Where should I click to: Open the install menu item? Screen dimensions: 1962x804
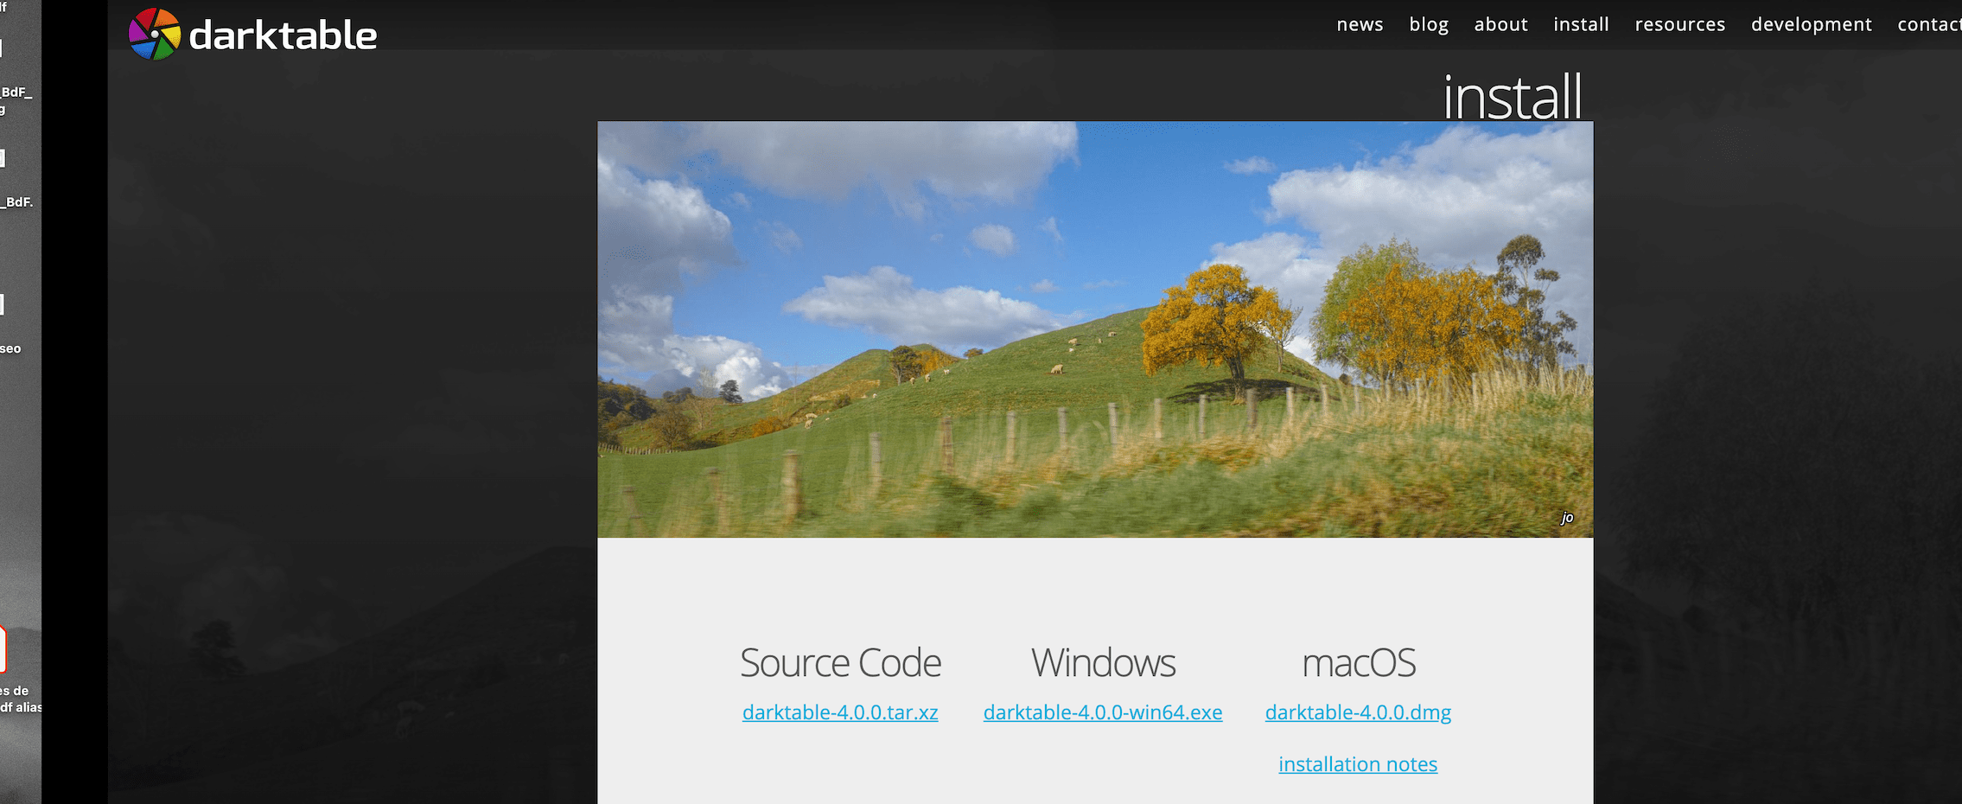pos(1581,24)
